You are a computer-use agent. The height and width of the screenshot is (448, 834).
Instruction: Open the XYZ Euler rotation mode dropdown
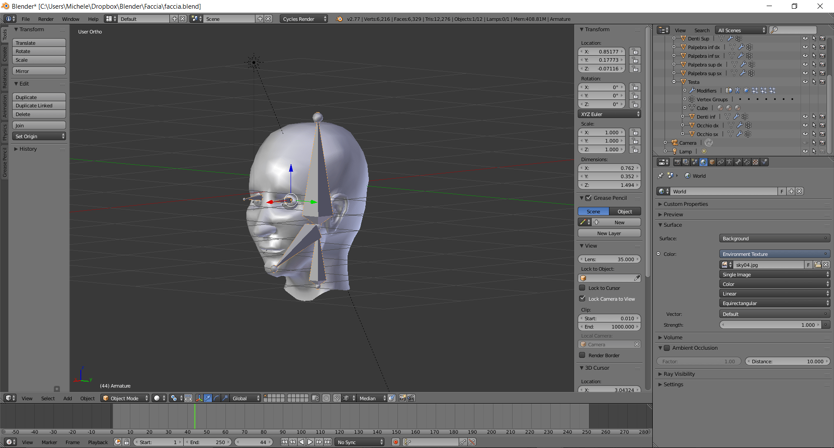coord(609,114)
